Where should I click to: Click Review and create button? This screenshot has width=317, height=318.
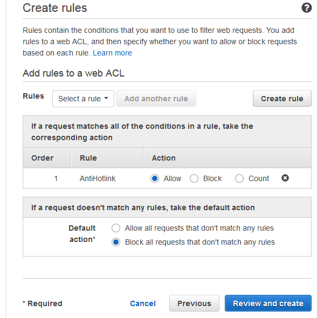tap(268, 303)
